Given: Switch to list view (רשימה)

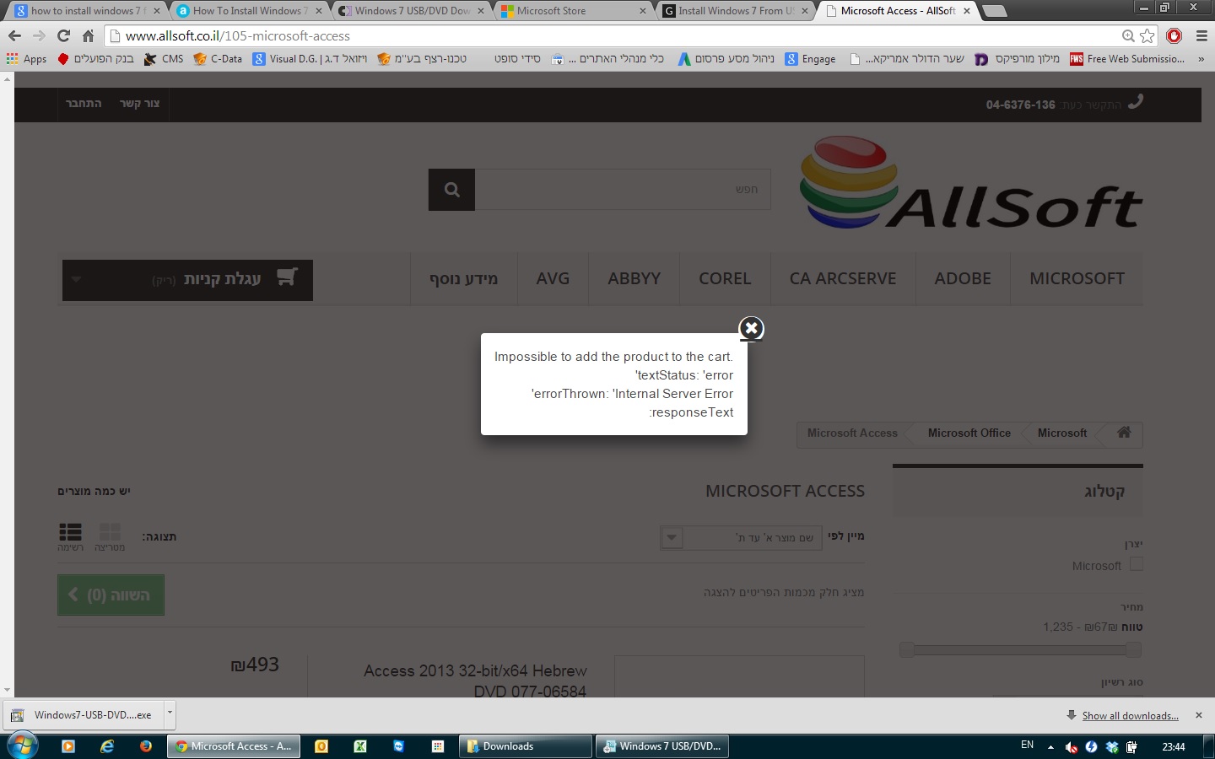Looking at the screenshot, I should point(70,537).
